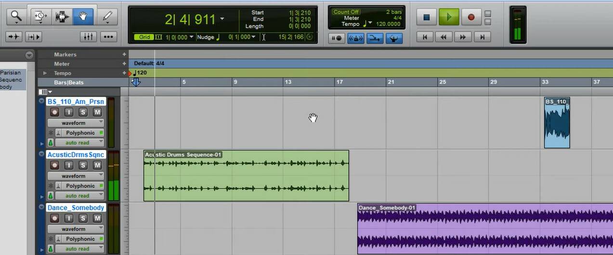The width and height of the screenshot is (613, 255).
Task: Select the Acustic Drums Sequence-01 clip
Action: coord(246,176)
